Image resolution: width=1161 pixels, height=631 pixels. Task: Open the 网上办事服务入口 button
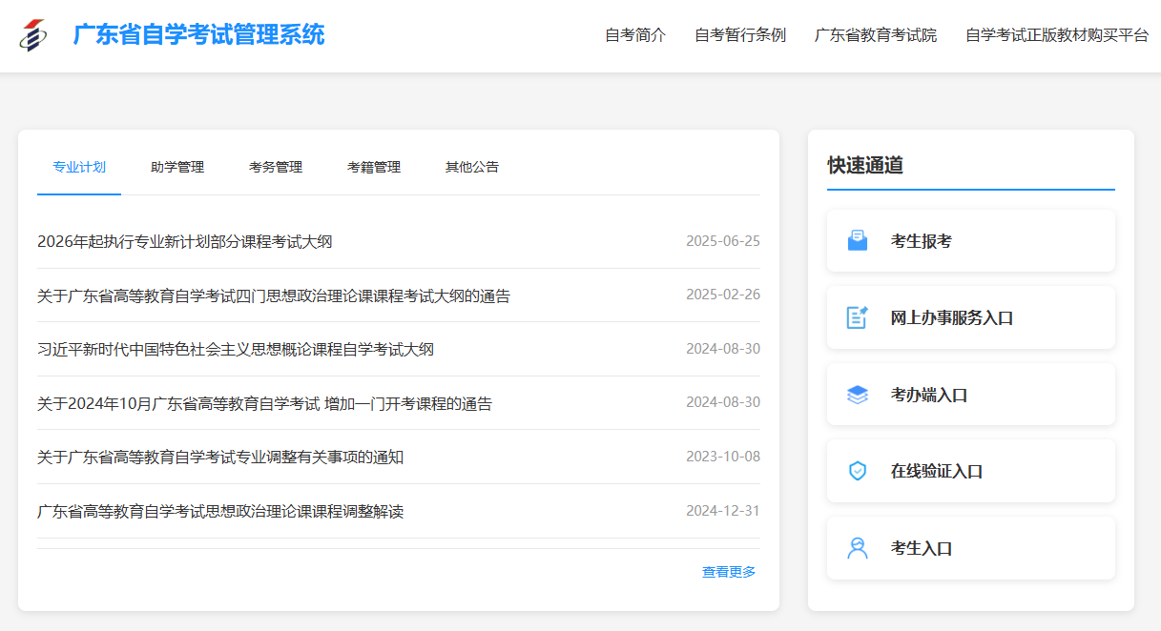(x=971, y=317)
